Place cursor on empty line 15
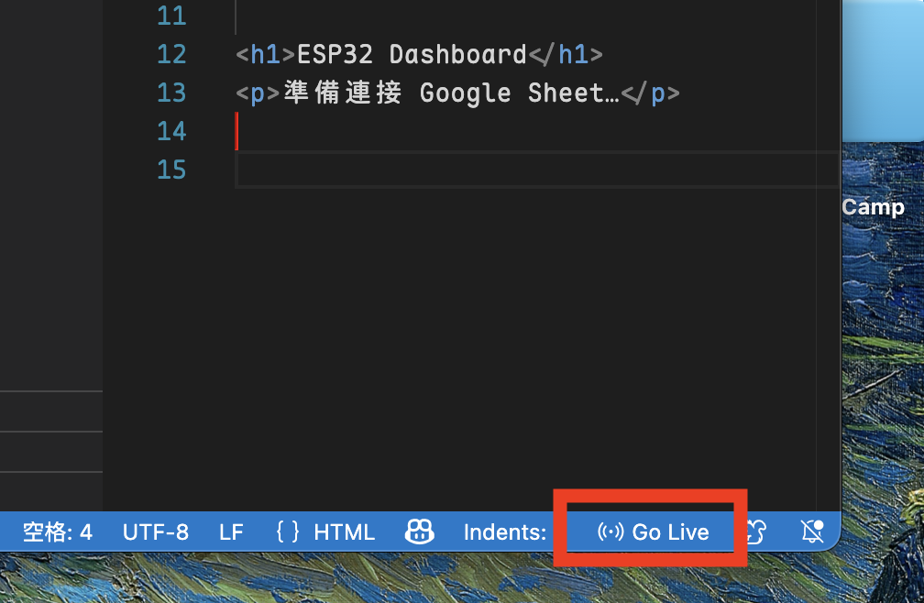The height and width of the screenshot is (603, 924). [458, 170]
